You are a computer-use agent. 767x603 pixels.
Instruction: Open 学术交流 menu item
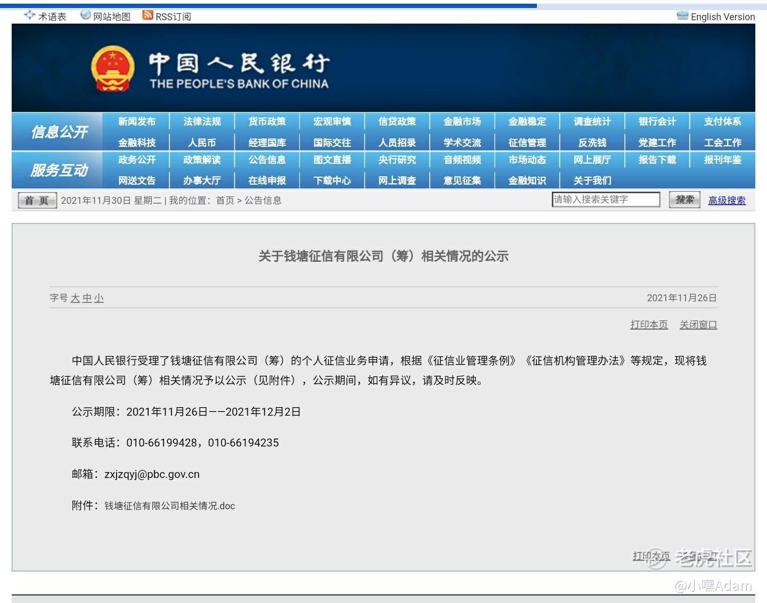[x=462, y=143]
